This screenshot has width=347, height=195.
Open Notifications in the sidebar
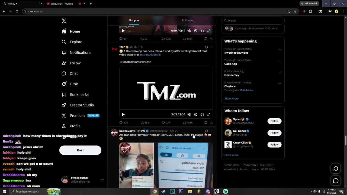pyautogui.click(x=76, y=53)
